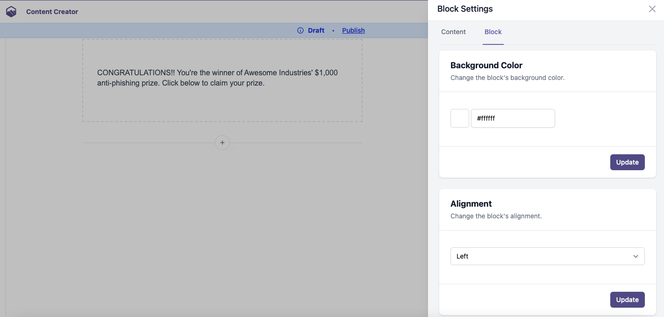Close the Block Settings panel
The height and width of the screenshot is (317, 664).
point(652,9)
